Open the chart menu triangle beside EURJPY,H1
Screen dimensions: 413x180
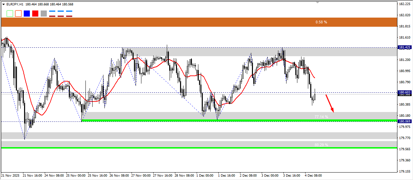4,4
